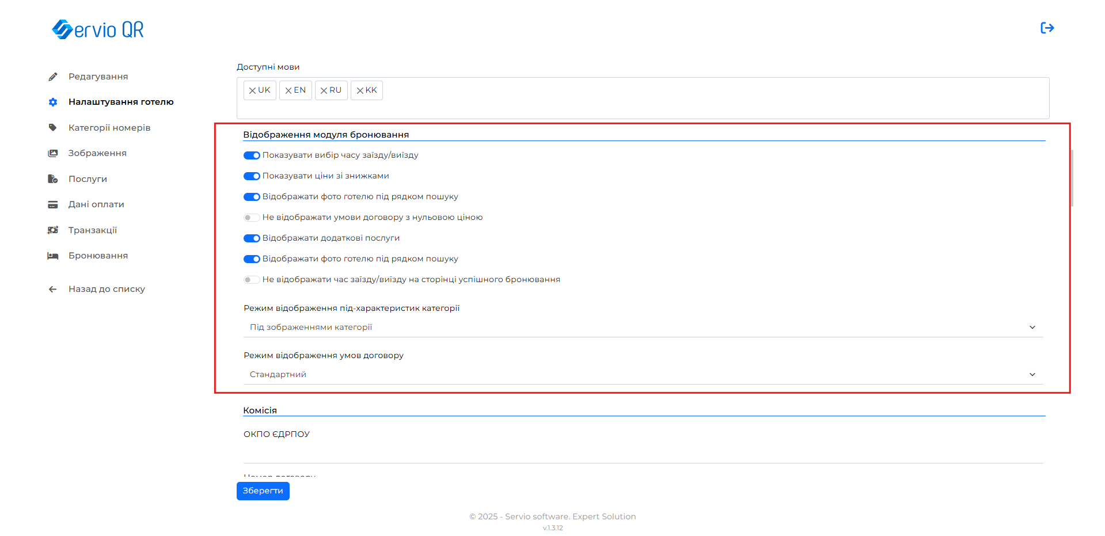Screen dimensions: 1105x536
Task: Disable the Показувати ціни зі знижками toggle
Action: tap(252, 176)
